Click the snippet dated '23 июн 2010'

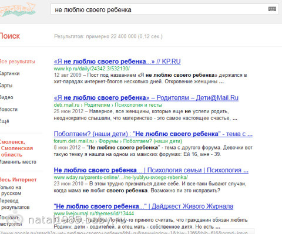tap(150, 187)
